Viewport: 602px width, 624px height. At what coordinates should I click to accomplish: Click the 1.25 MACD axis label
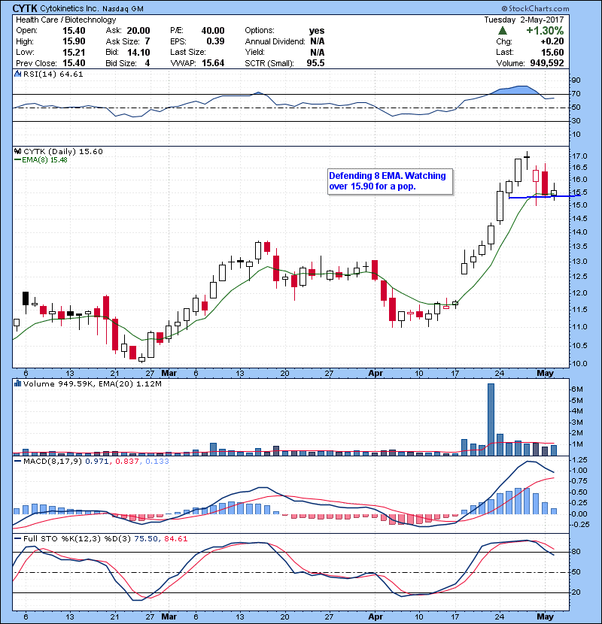point(579,459)
